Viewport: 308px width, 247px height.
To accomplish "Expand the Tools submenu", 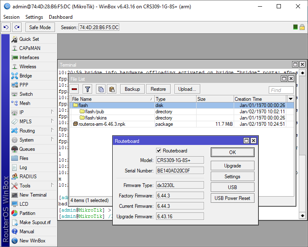I will pyautogui.click(x=52, y=185).
